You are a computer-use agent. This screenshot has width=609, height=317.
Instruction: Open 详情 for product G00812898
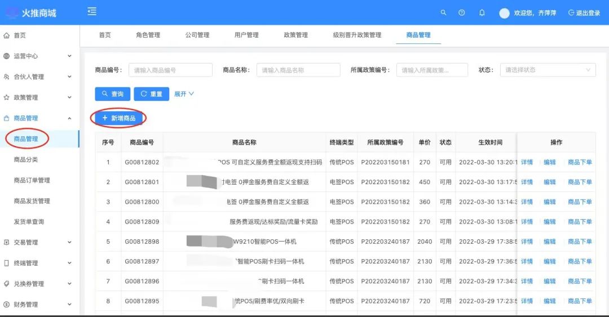click(527, 242)
